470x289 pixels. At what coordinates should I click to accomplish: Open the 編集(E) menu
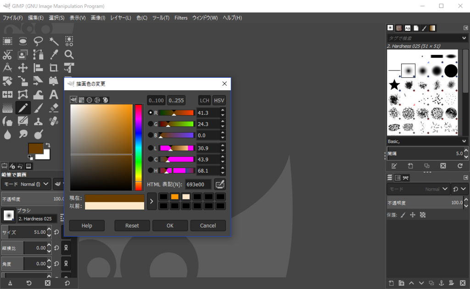pos(36,18)
